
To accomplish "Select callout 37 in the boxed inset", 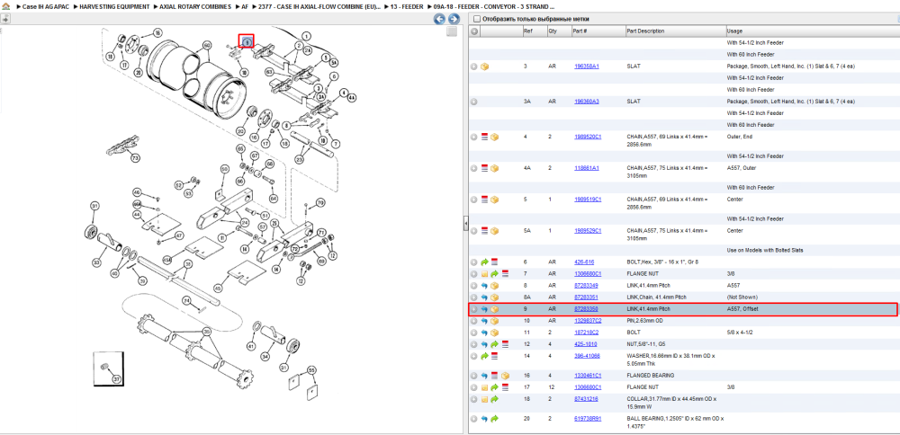I will tap(116, 379).
